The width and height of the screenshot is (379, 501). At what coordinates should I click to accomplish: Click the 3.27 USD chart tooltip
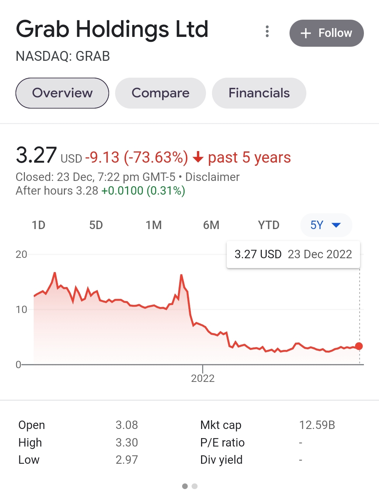[x=293, y=254]
